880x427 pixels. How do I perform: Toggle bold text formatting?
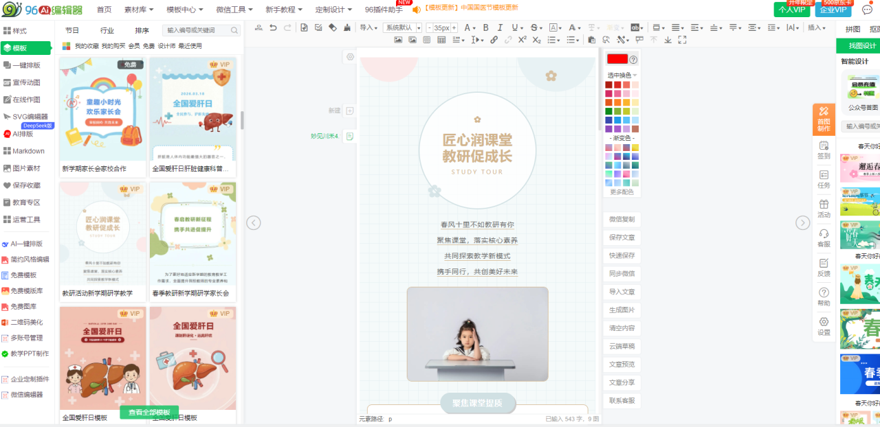click(485, 27)
